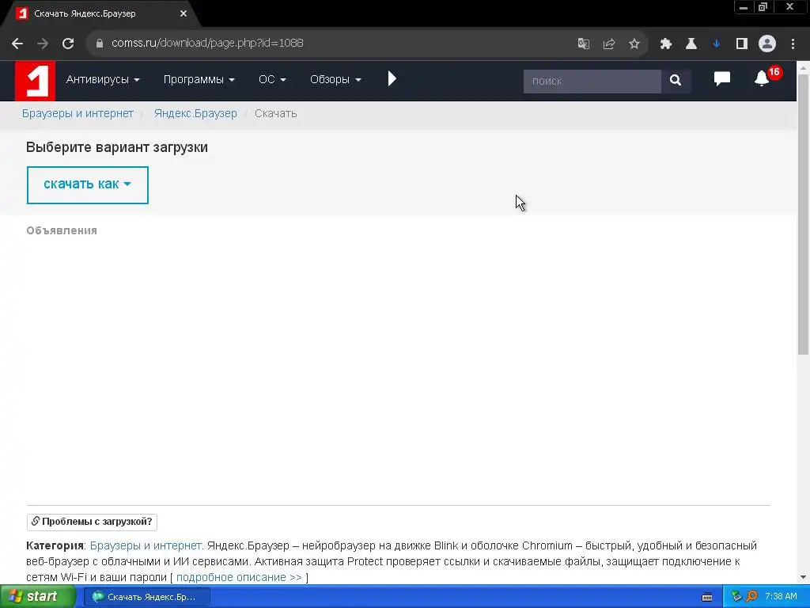
Task: Click the Объявления label
Action: click(62, 230)
